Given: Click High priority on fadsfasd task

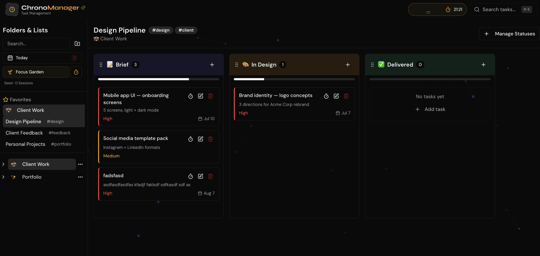Looking at the screenshot, I should [108, 193].
